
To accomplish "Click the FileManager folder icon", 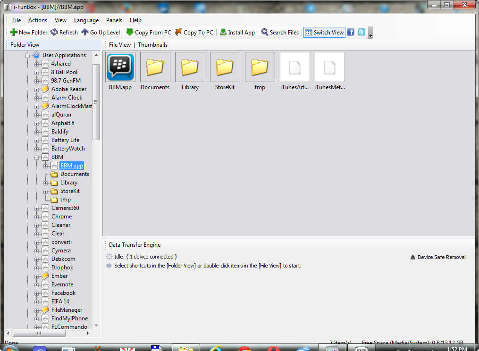I will [x=45, y=310].
